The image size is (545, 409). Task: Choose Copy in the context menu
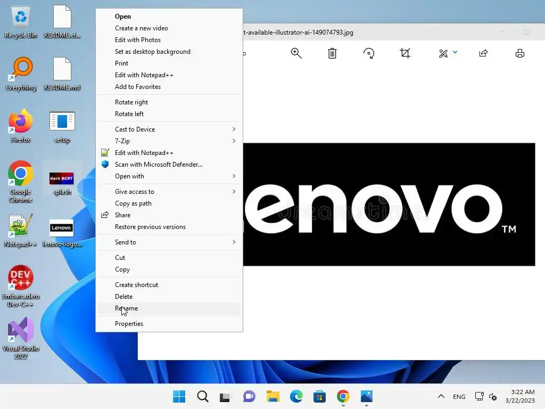(169, 269)
